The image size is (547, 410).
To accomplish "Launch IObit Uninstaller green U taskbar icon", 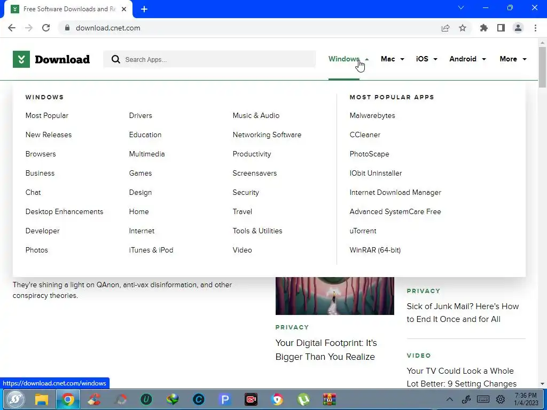I will coord(146,399).
